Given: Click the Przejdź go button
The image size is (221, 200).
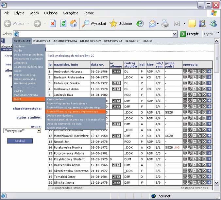Looking at the screenshot, I should [189, 34].
